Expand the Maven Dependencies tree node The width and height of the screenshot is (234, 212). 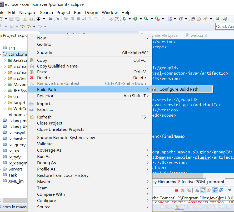tap(5, 85)
